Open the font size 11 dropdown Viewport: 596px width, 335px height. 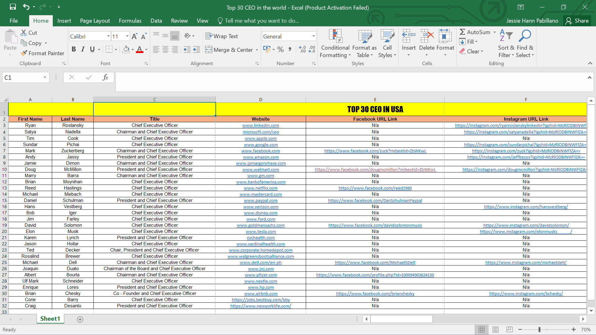[127, 36]
